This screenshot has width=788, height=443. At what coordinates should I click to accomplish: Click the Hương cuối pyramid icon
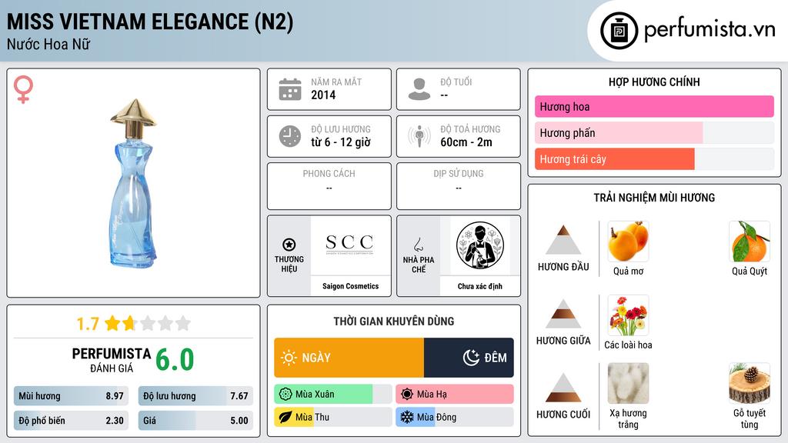pos(563,388)
